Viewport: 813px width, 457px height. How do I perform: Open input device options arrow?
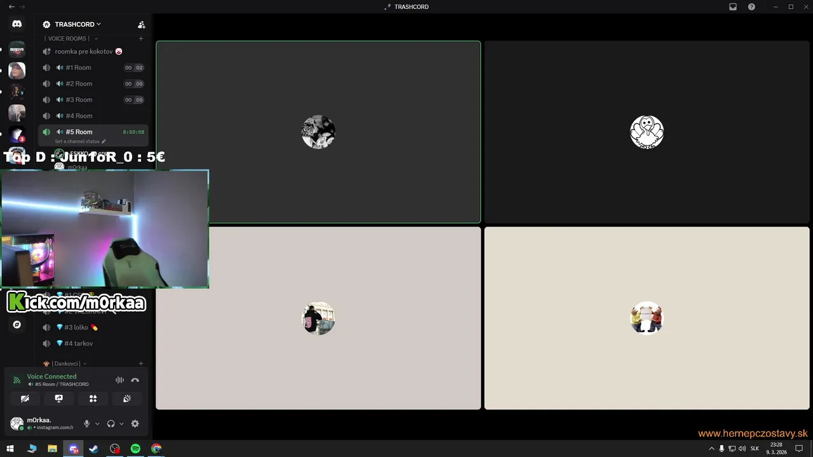[97, 423]
